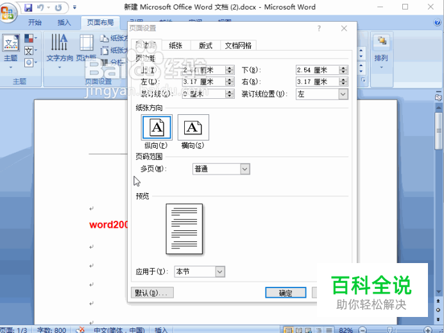The height and width of the screenshot is (333, 444).
Task: Open Word help question mark icon
Action: (x=437, y=22)
